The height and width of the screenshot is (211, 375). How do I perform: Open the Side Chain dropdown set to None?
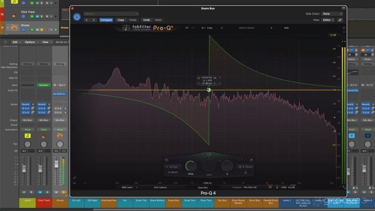332,14
